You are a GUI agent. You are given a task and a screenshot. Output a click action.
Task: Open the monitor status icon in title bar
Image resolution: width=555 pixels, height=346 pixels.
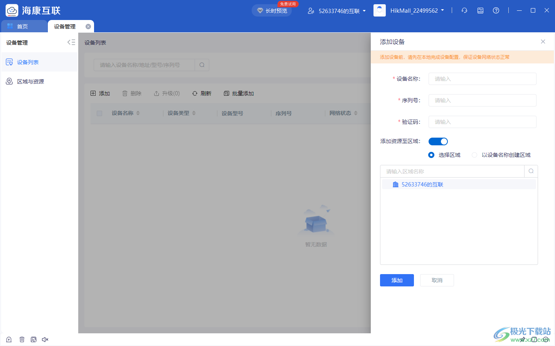[x=480, y=10]
